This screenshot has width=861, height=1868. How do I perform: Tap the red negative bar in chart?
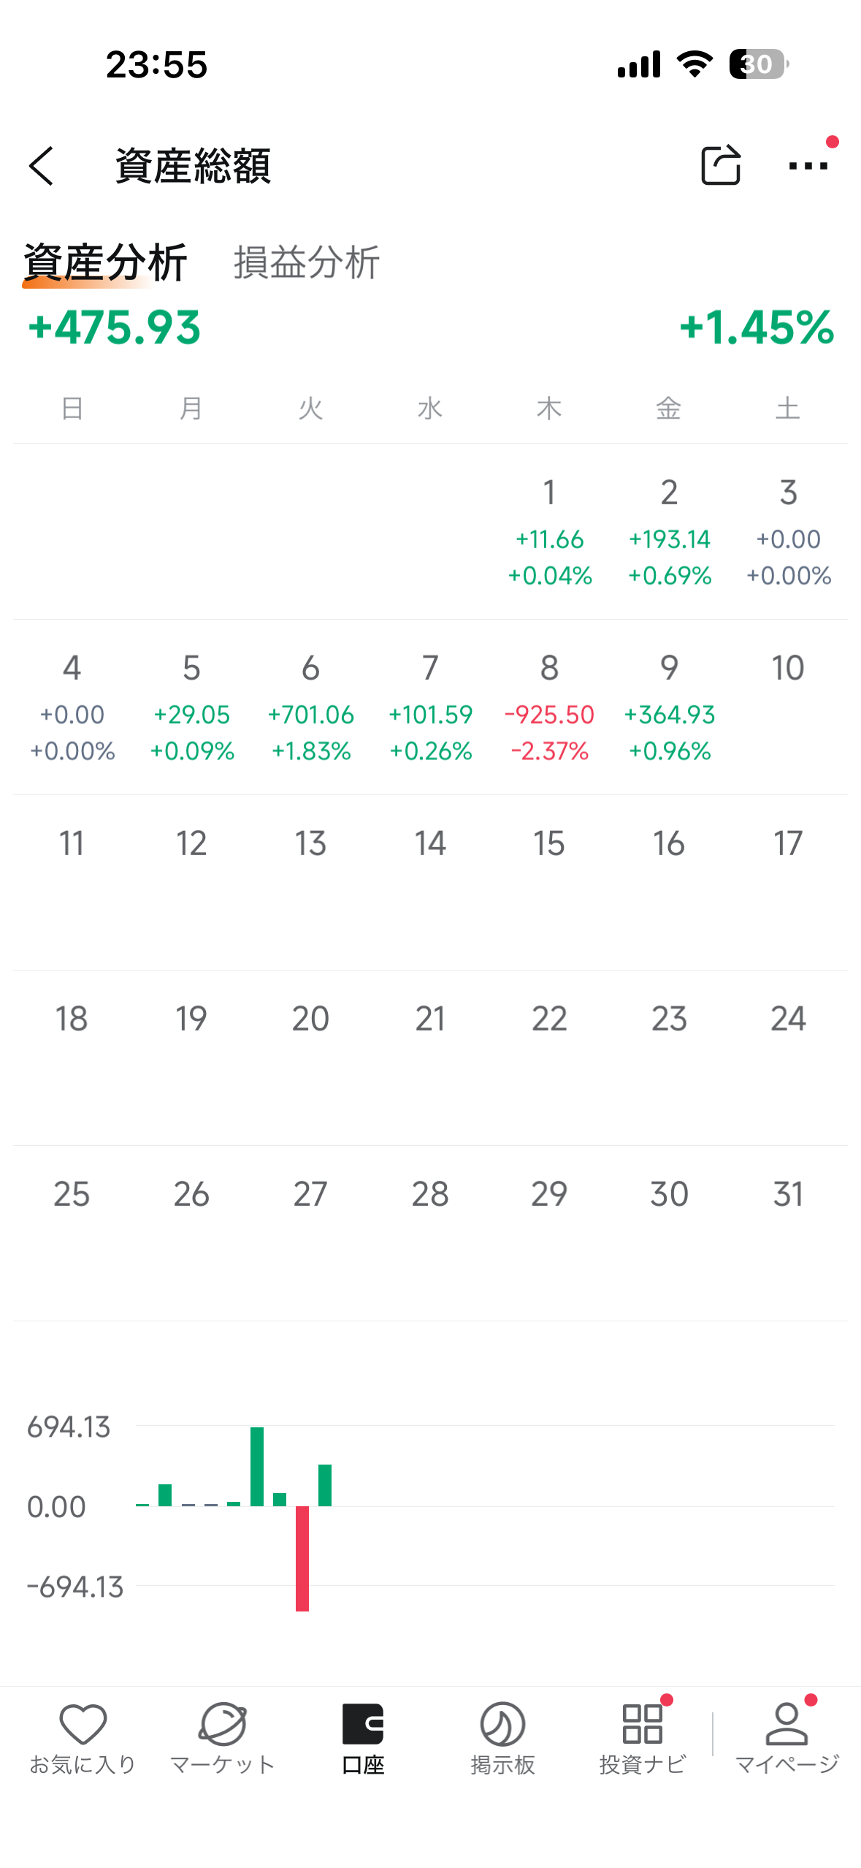coord(302,1557)
